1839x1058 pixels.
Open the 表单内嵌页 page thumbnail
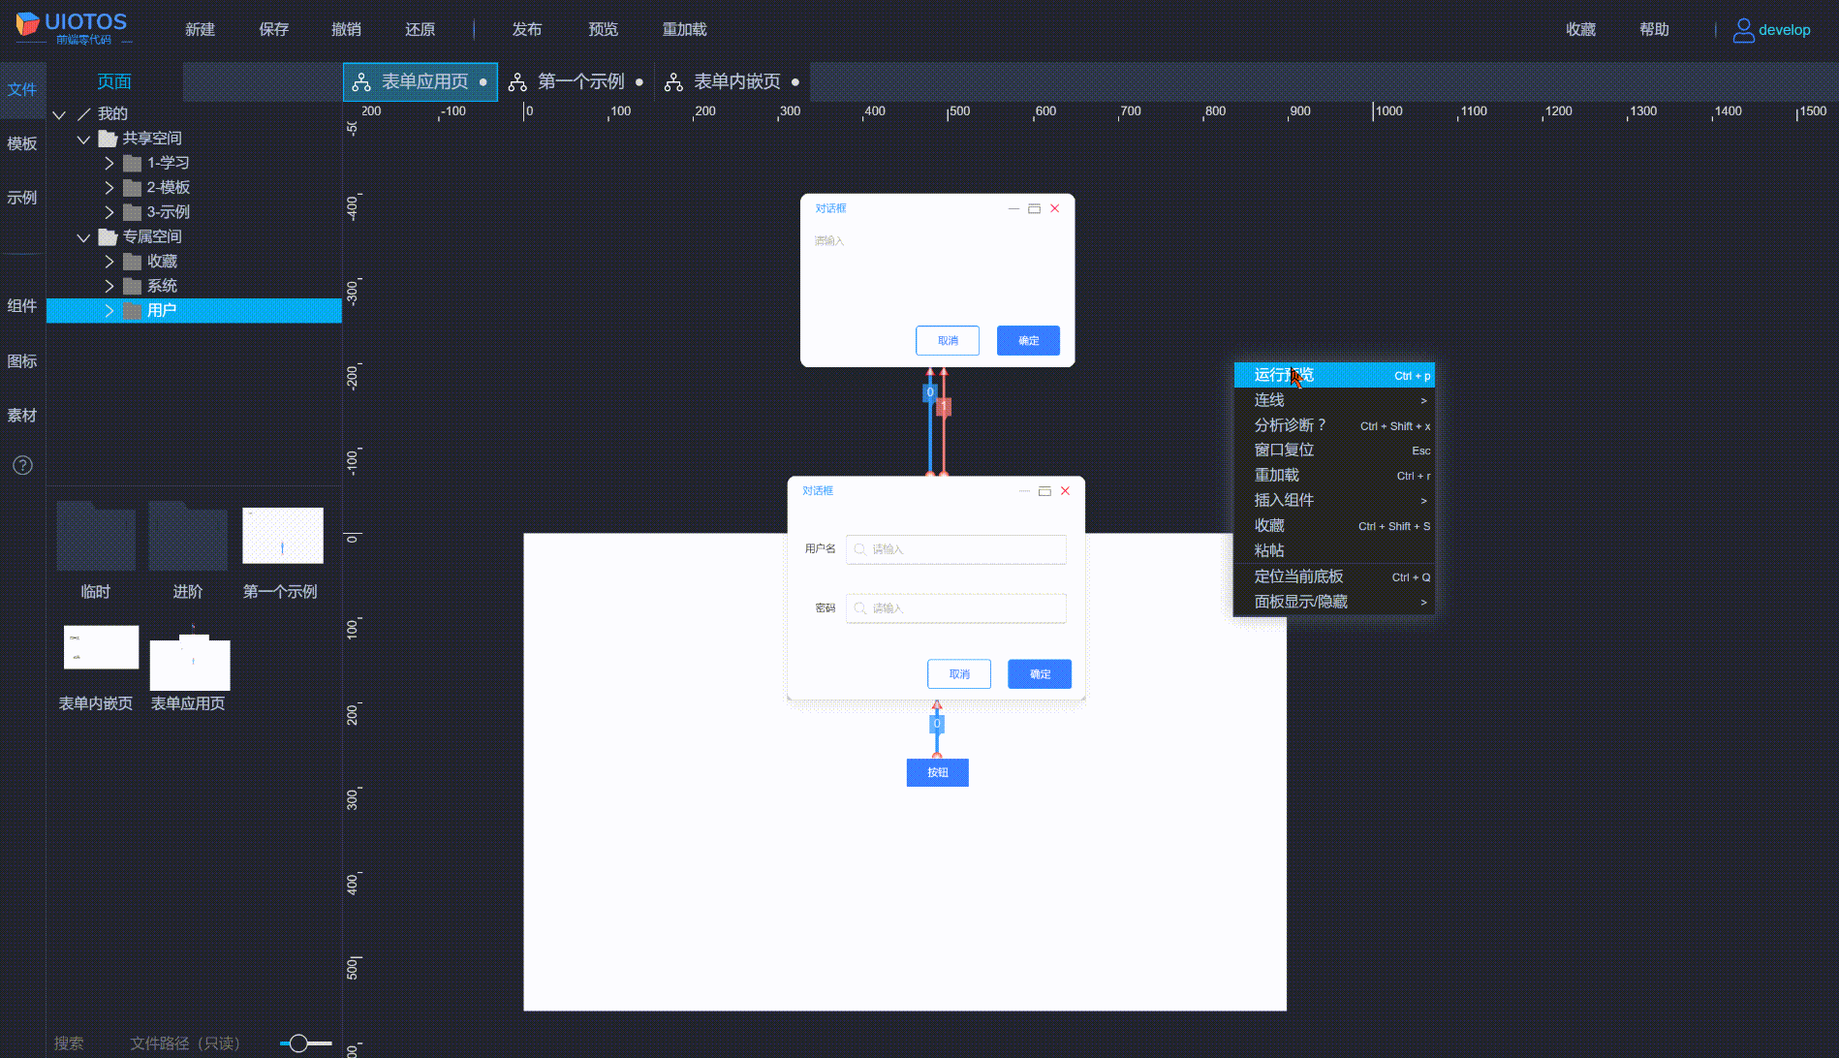click(x=101, y=647)
